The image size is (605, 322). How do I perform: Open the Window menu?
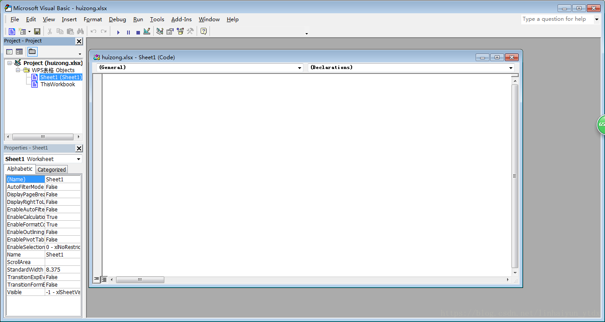pyautogui.click(x=209, y=19)
